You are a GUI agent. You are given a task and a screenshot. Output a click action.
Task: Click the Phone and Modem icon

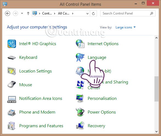[x=12, y=112]
